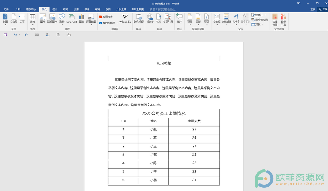Insert a cross-reference (交叉引用)

click(168, 19)
